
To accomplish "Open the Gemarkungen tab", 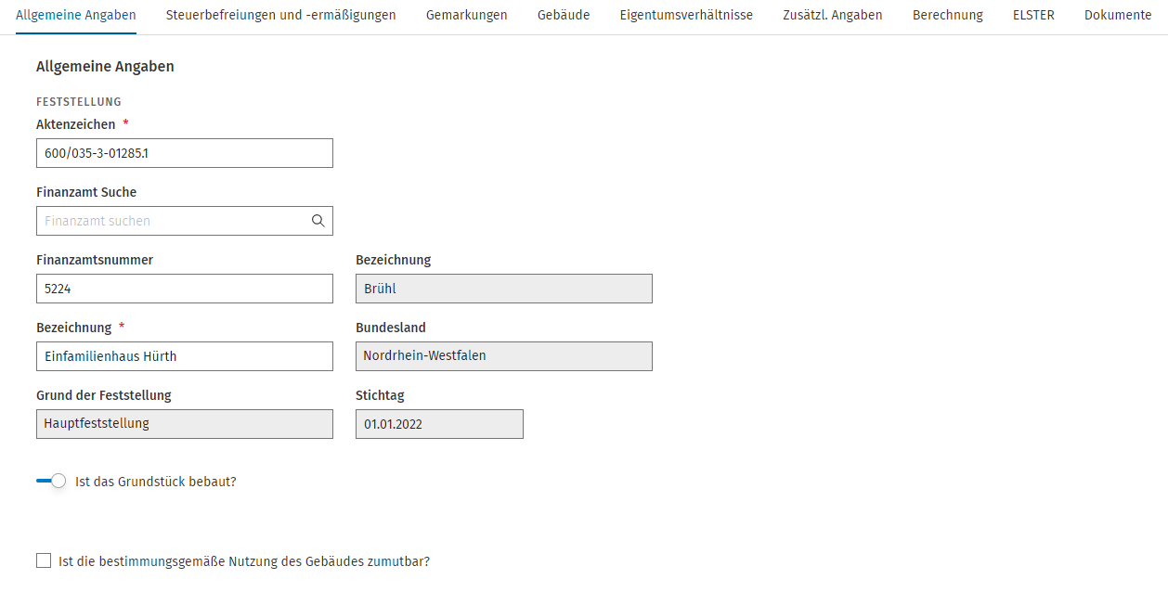I will pyautogui.click(x=467, y=15).
